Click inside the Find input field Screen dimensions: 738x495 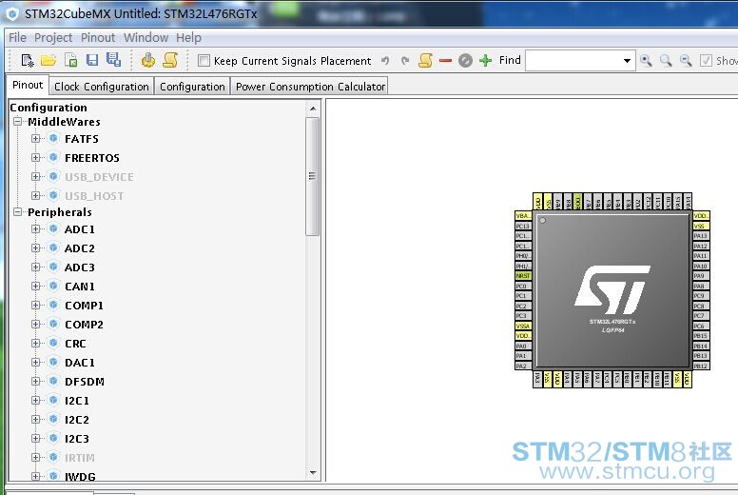pyautogui.click(x=573, y=61)
